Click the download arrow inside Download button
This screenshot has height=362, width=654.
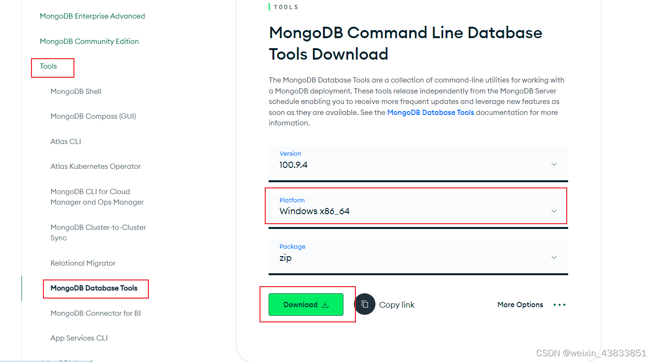click(x=325, y=304)
